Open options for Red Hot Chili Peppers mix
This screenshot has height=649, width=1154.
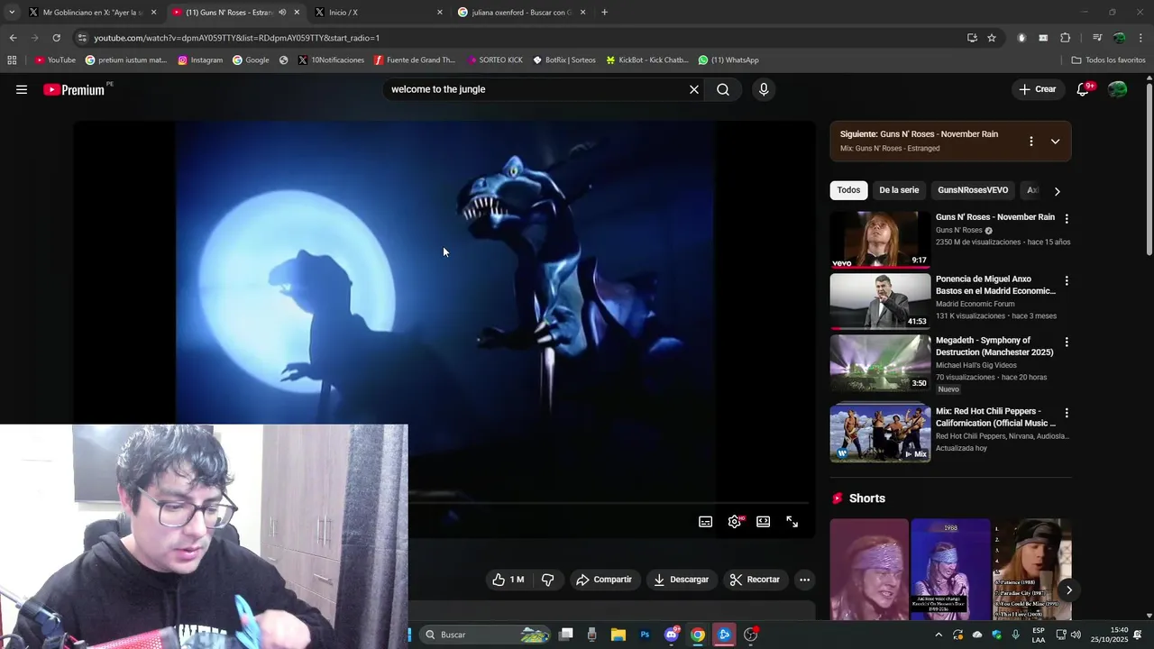[x=1067, y=413]
